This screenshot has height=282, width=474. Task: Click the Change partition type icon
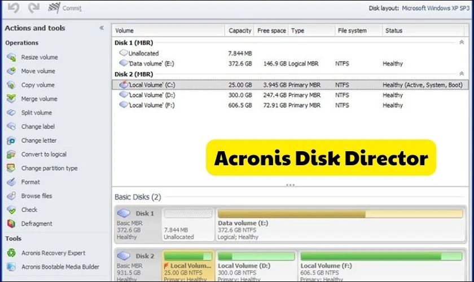point(11,168)
